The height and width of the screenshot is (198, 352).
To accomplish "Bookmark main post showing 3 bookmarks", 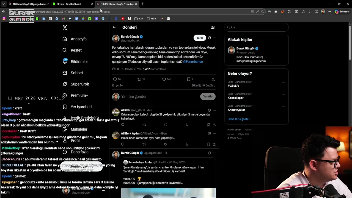I will (x=190, y=79).
